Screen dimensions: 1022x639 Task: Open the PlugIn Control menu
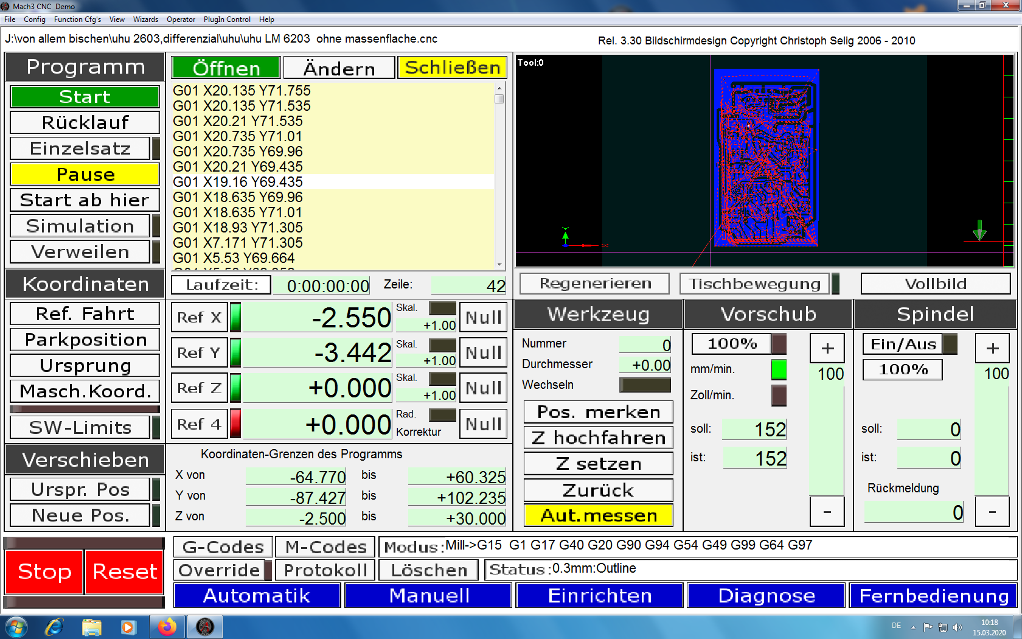[227, 19]
